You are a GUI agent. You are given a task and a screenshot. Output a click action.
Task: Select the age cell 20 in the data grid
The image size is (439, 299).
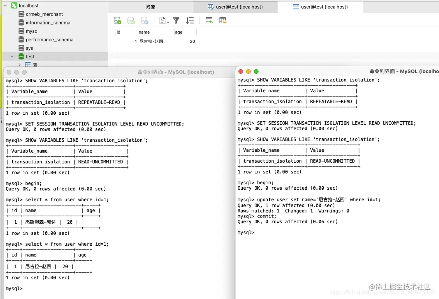[192, 41]
